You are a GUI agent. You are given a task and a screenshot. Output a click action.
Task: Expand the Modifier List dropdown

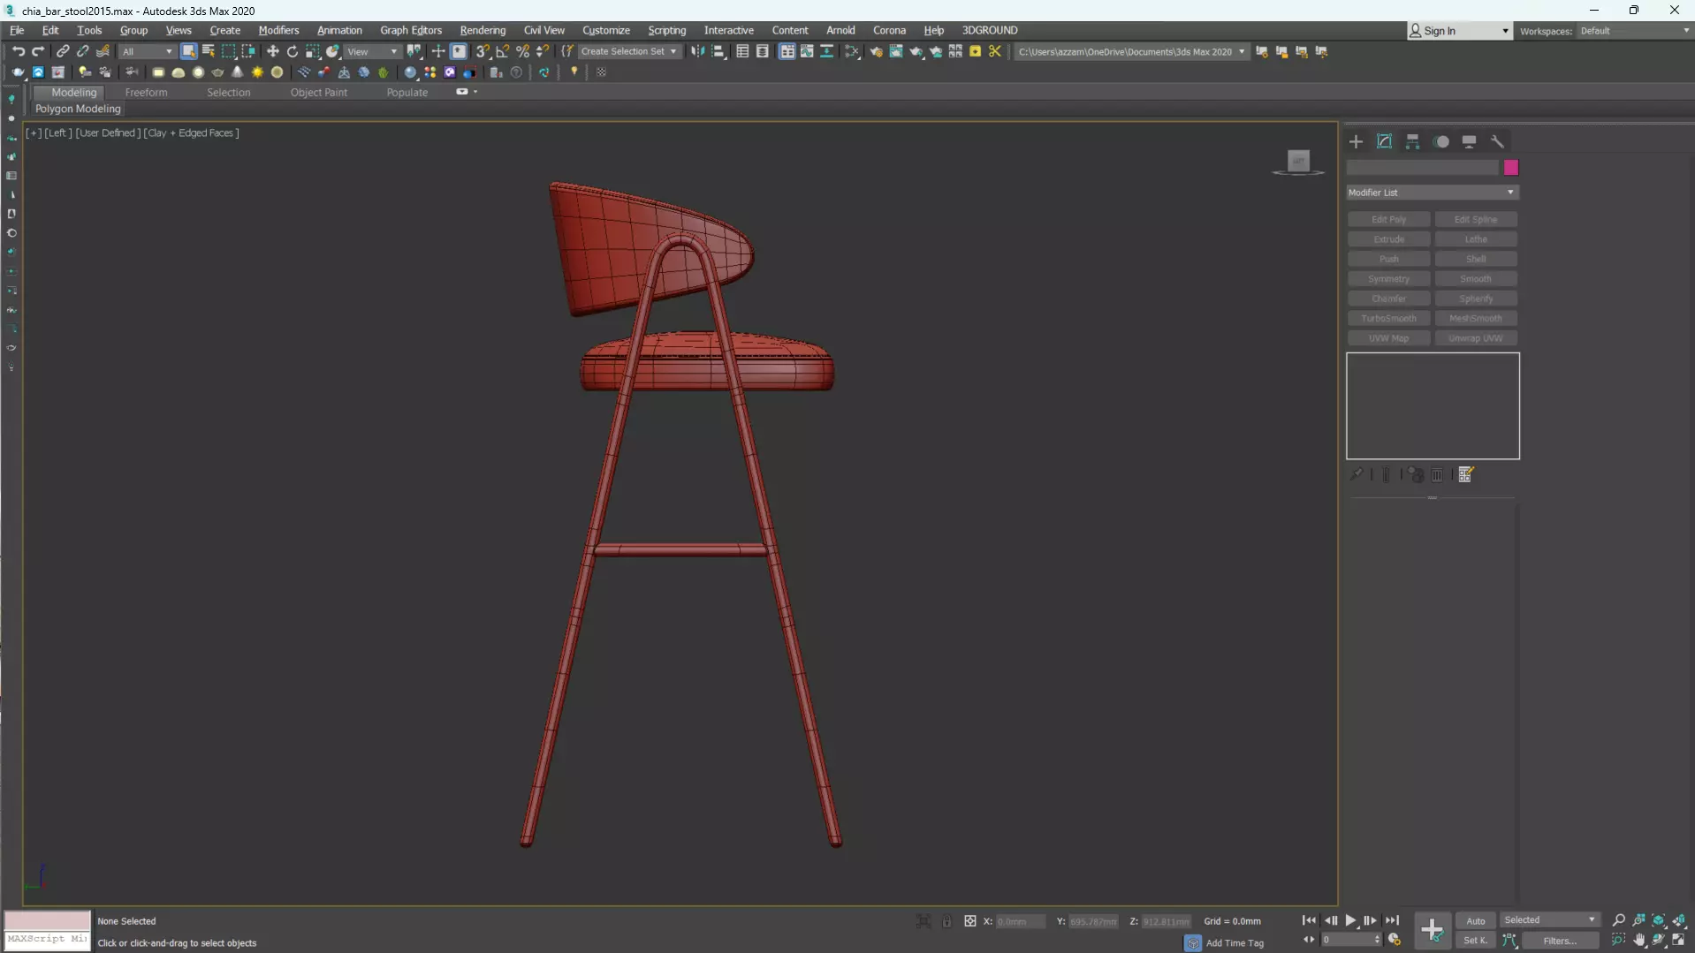1432,193
